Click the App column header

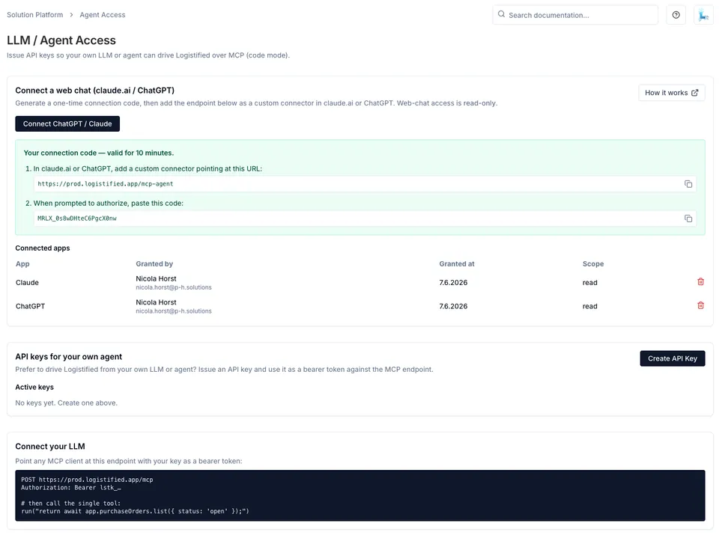pos(22,264)
